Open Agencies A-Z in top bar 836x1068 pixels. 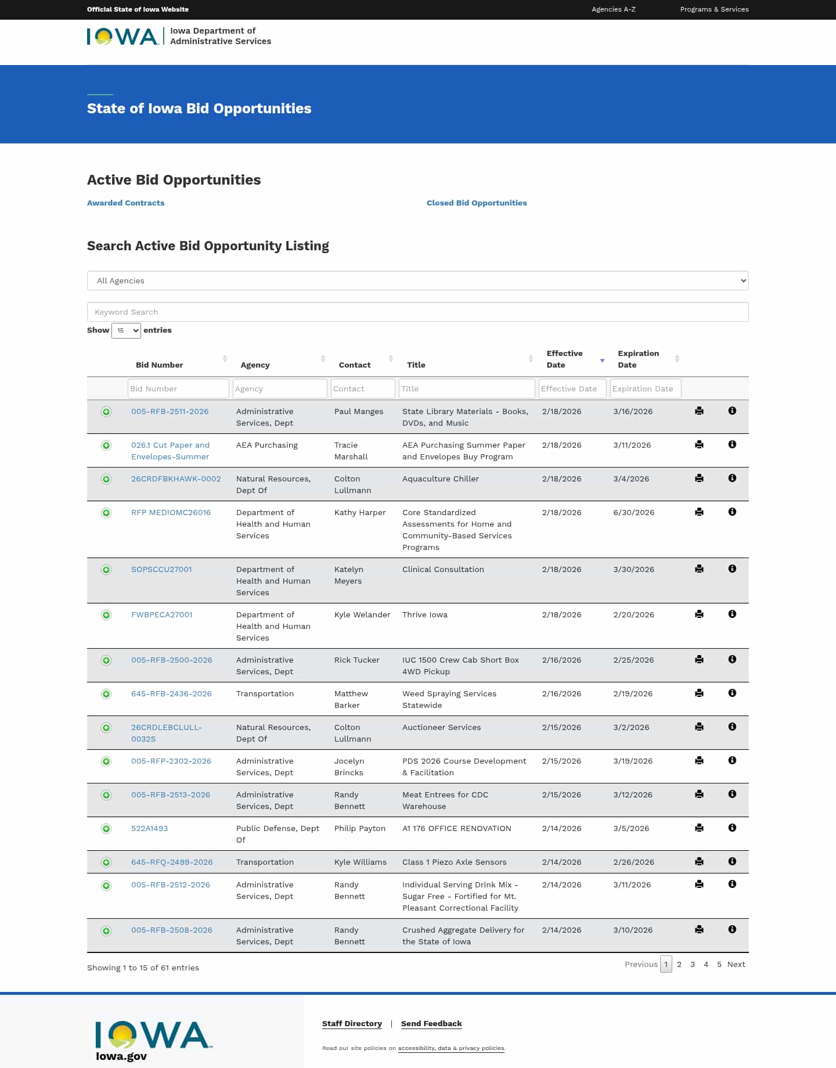point(613,9)
